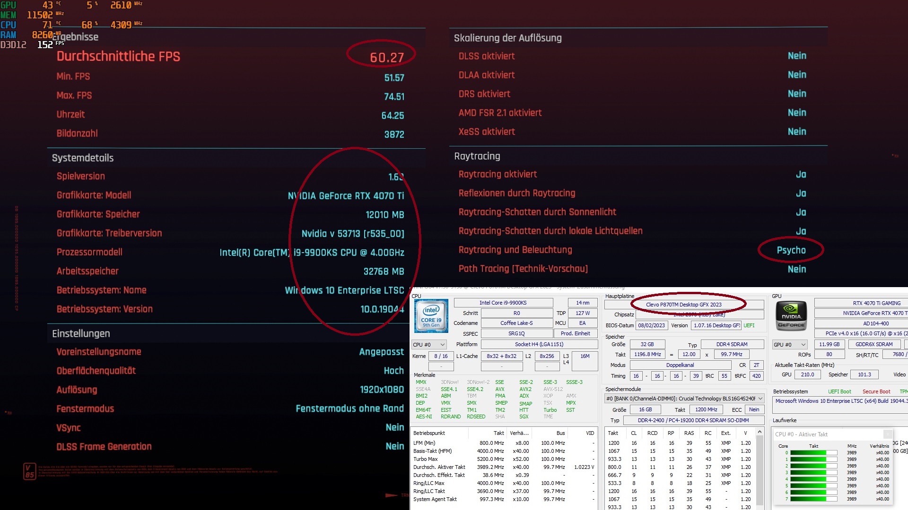Open the CPU #0 selector dropdown

click(429, 345)
